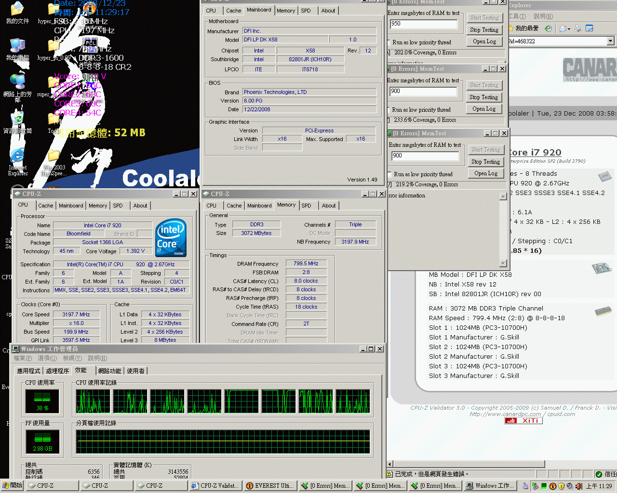Click the DRAM frequency 799.5 MHz value
Image resolution: width=617 pixels, height=493 pixels.
[306, 263]
